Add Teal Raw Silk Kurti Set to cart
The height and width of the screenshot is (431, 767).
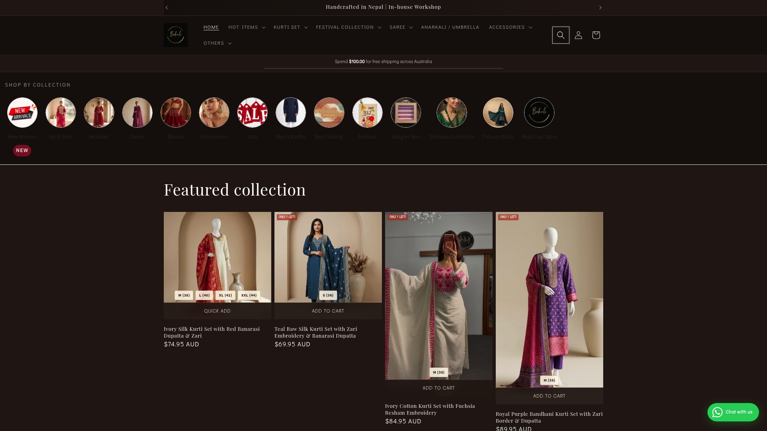pos(328,311)
